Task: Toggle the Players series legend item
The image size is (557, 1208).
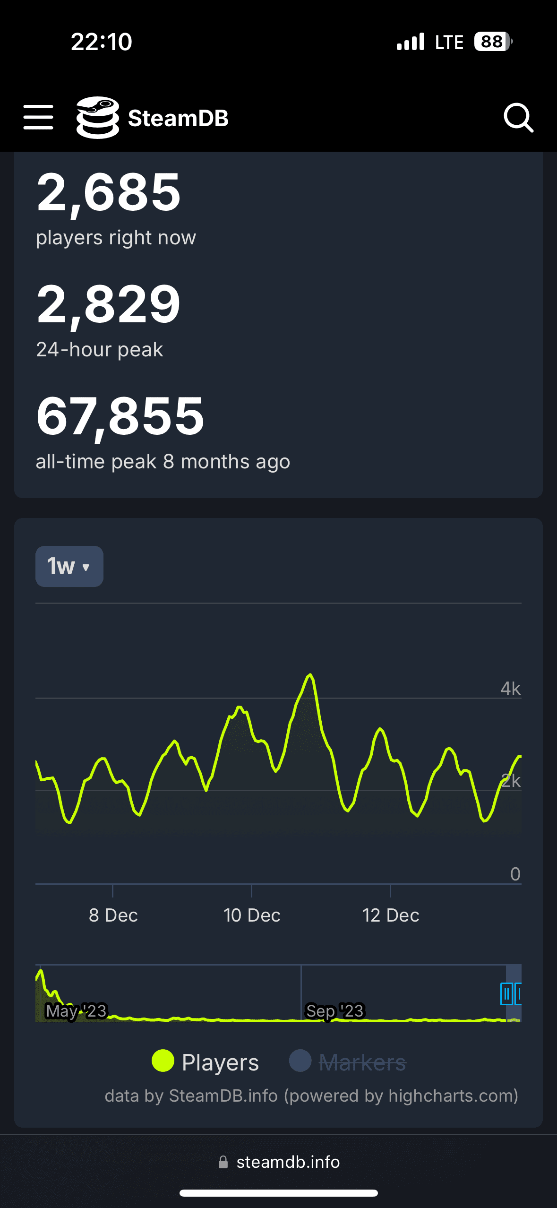Action: point(220,1062)
